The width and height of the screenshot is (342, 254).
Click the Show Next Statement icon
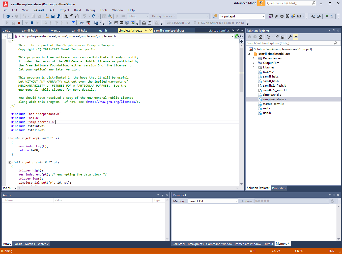point(26,23)
